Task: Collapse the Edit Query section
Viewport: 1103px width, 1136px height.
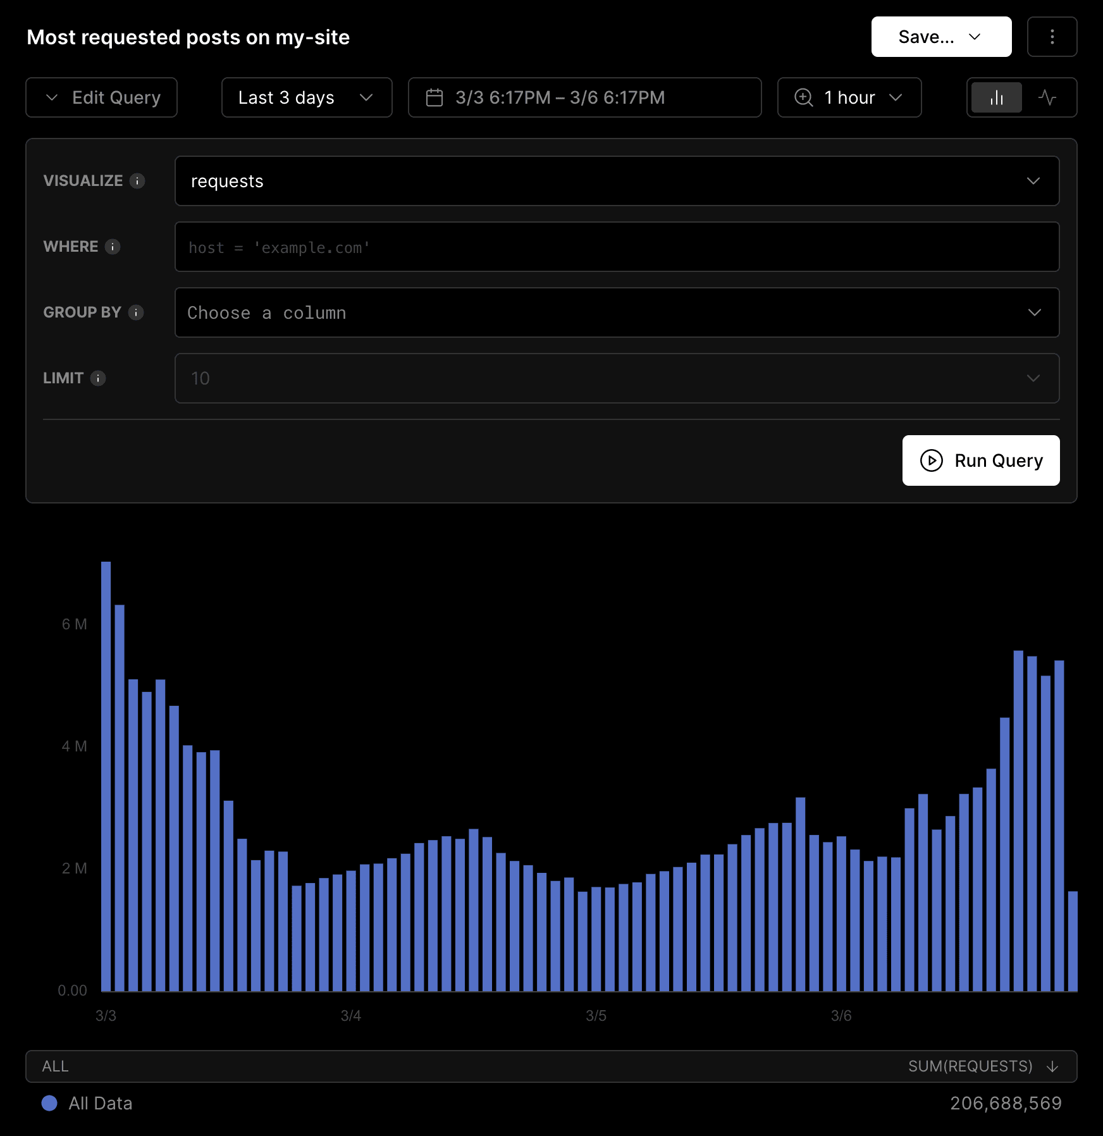Action: (x=101, y=97)
